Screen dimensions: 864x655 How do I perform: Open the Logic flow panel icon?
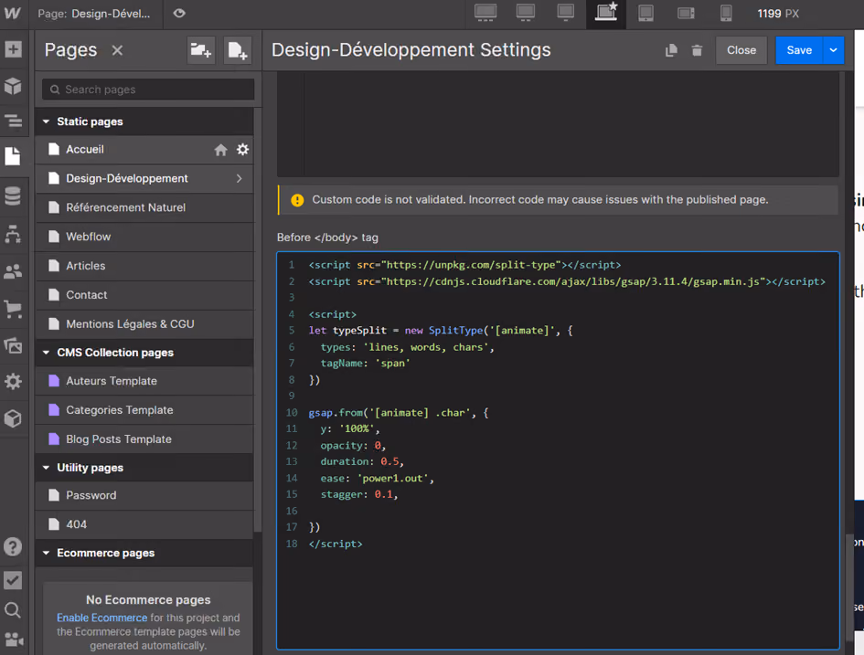[13, 234]
